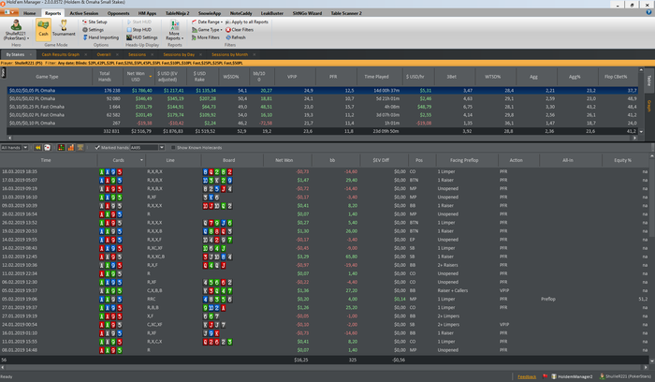The image size is (655, 382).
Task: Open the Settings gear option
Action: [x=93, y=30]
